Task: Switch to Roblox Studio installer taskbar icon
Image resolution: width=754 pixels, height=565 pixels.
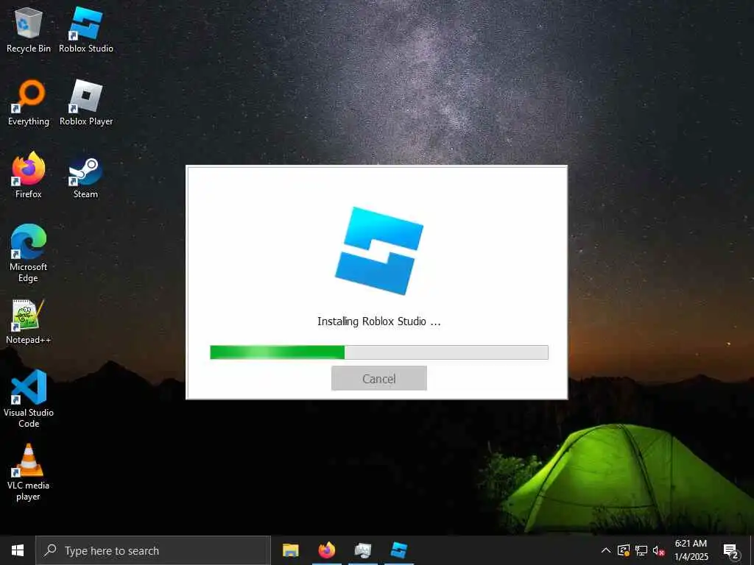Action: tap(398, 550)
